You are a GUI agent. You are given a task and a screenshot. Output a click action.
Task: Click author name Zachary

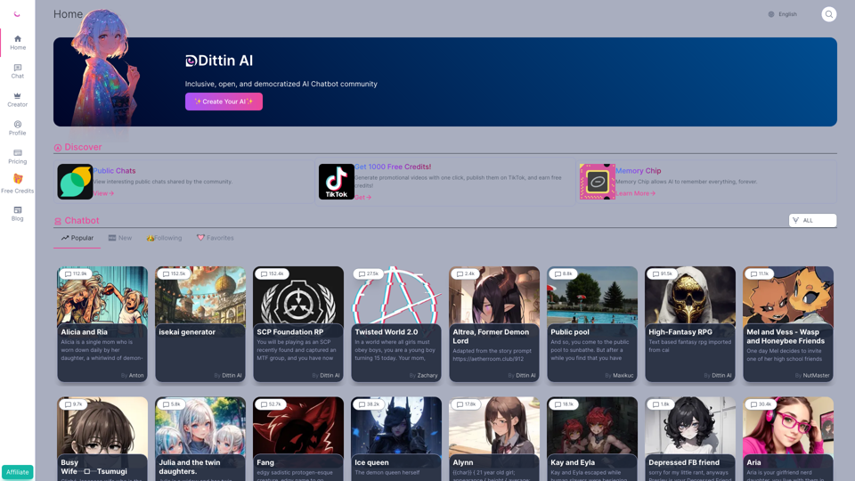(x=427, y=375)
